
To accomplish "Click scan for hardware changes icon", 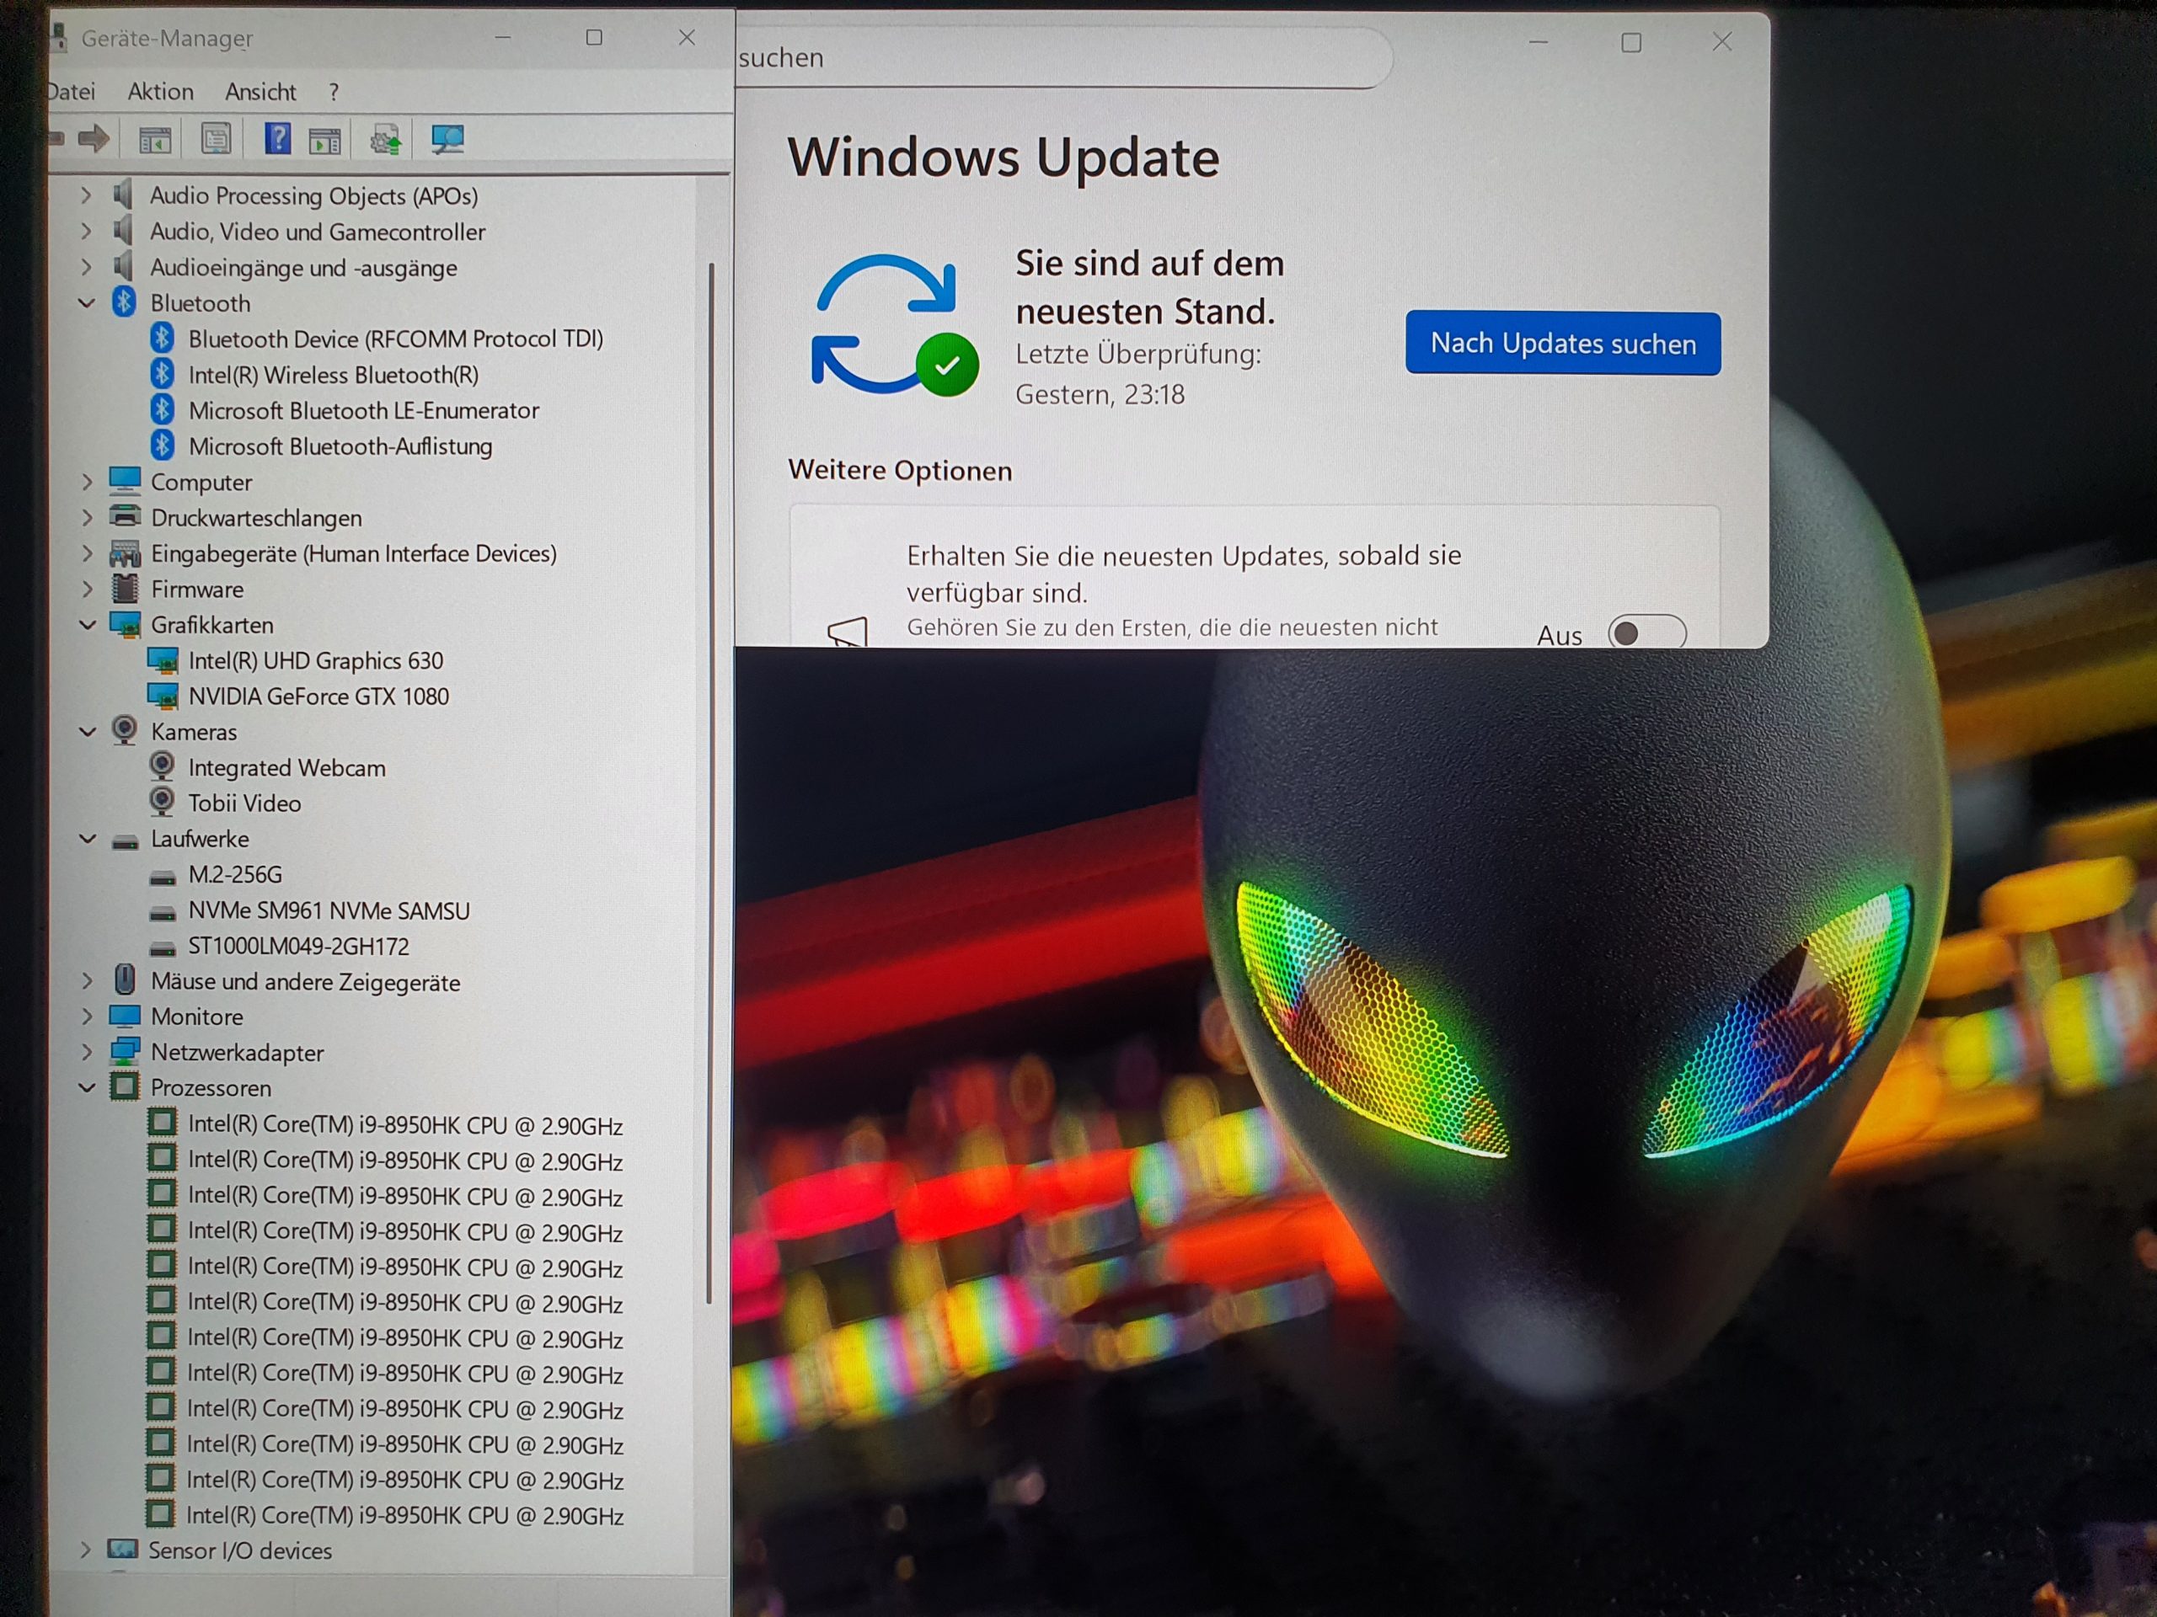I will pos(447,139).
